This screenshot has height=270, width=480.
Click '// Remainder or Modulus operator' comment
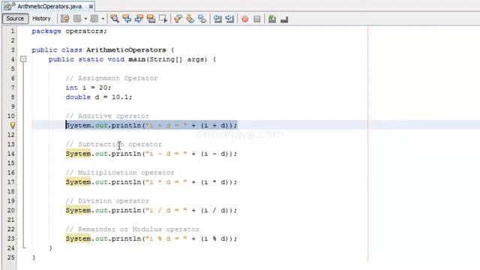pyautogui.click(x=133, y=229)
